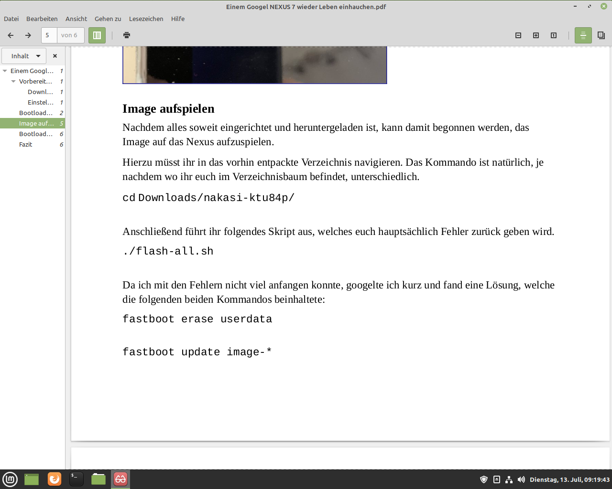Open the Lesezeichen menu
The height and width of the screenshot is (489, 612).
(x=146, y=19)
